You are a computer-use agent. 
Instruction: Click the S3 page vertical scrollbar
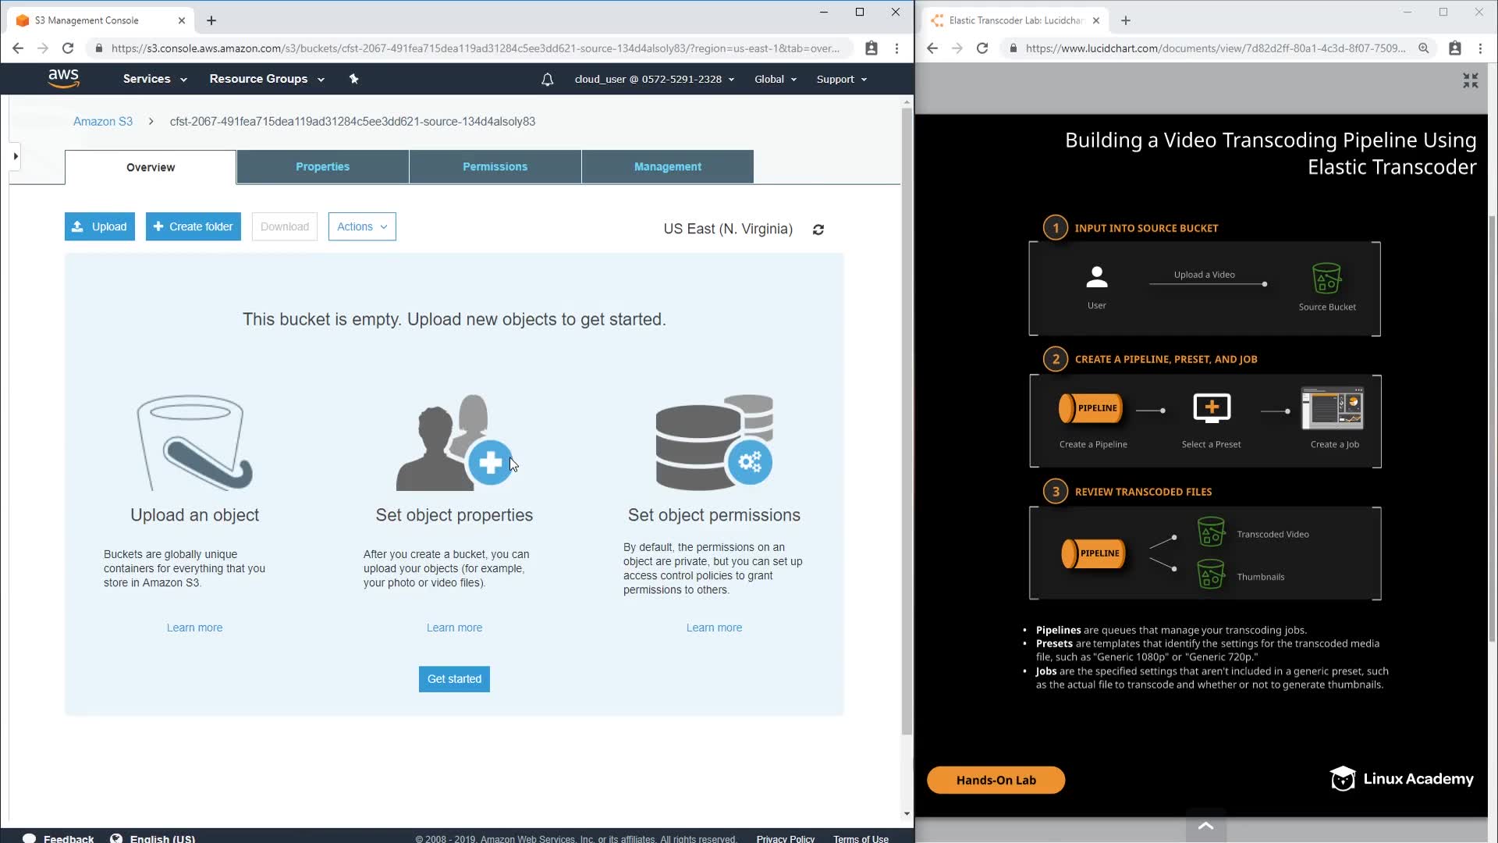coord(906,421)
